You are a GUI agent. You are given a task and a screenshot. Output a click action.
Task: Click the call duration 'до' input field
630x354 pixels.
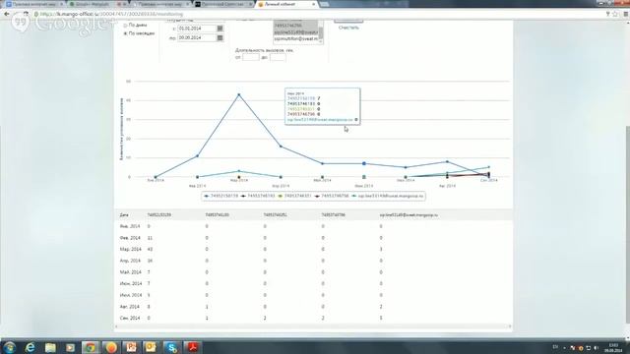click(278, 57)
